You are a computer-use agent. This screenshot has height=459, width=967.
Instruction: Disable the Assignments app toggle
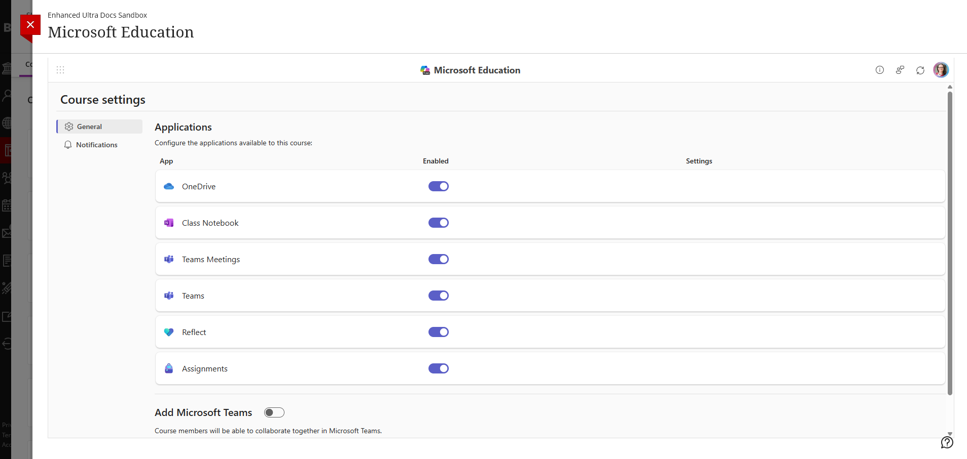coord(439,368)
